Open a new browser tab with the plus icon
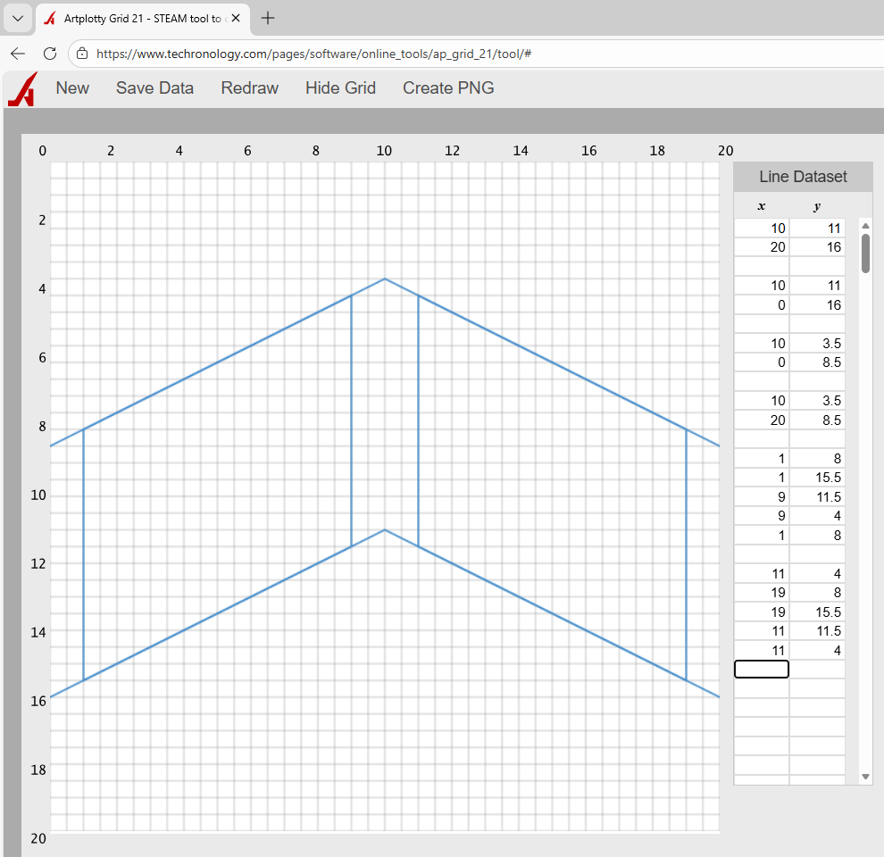 [x=267, y=17]
